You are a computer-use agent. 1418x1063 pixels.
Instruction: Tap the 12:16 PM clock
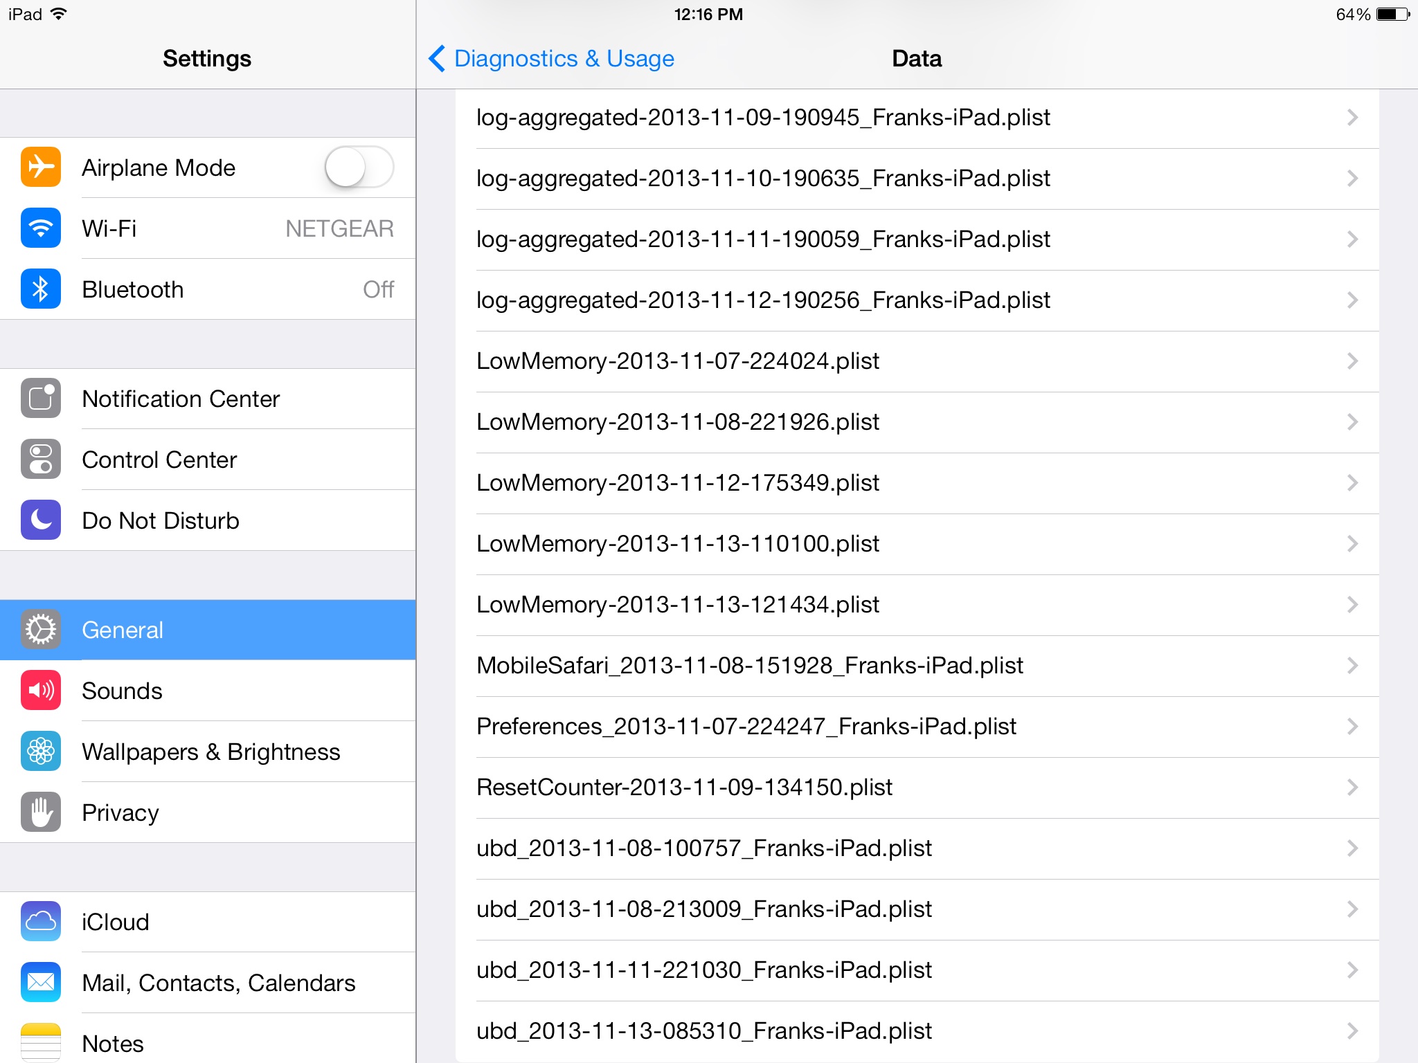point(708,14)
